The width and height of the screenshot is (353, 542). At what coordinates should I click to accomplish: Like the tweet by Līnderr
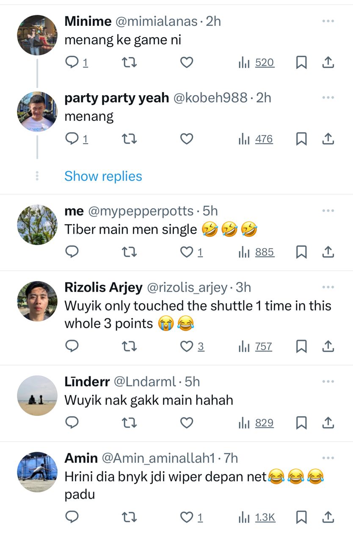187,423
